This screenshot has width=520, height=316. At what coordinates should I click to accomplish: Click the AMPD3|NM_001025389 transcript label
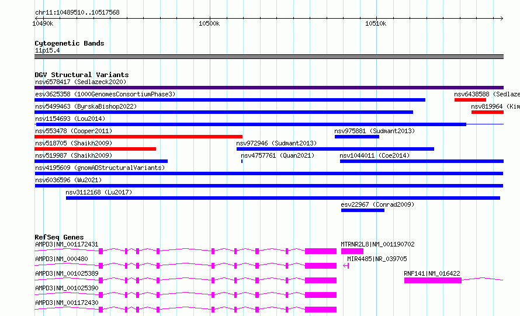[67, 273]
